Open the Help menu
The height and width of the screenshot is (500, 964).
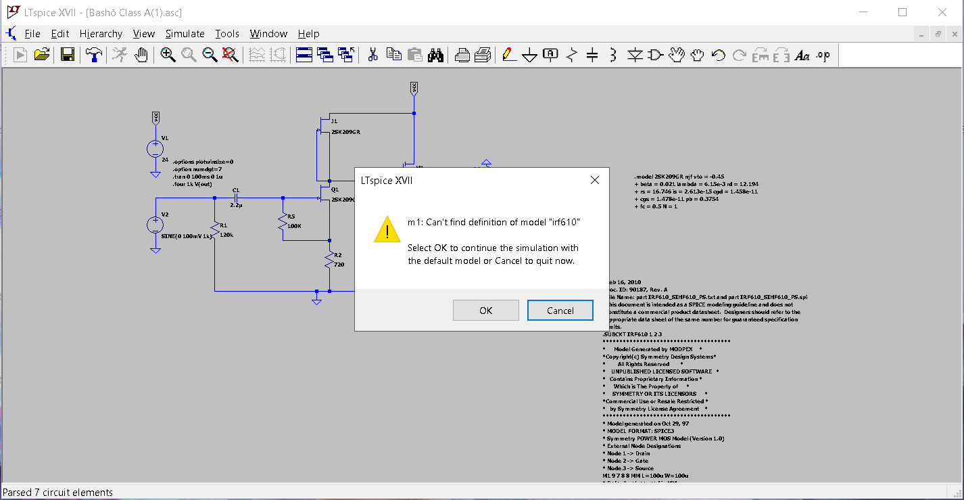coord(308,34)
